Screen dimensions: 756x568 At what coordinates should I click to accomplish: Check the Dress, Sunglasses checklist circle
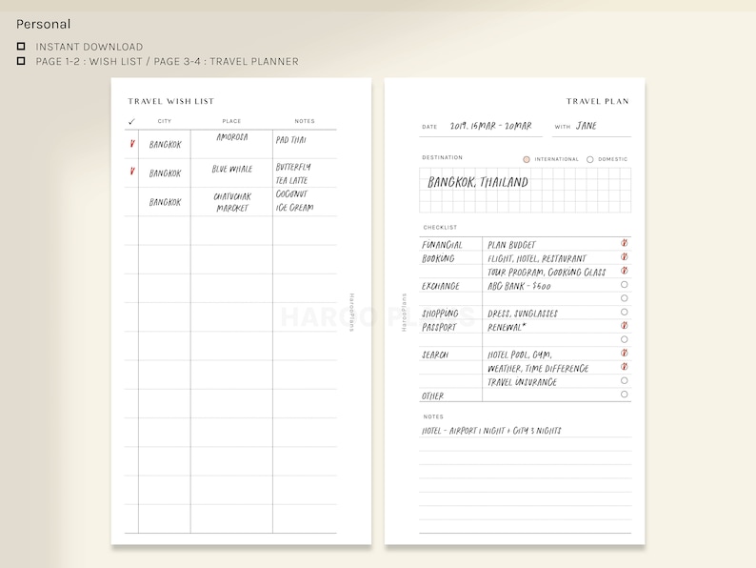point(625,313)
